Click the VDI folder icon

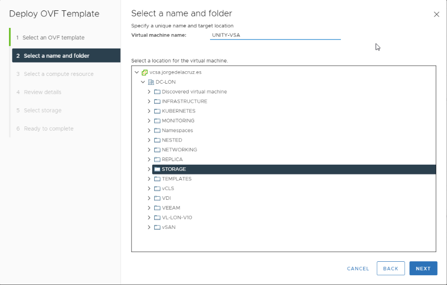[157, 198]
